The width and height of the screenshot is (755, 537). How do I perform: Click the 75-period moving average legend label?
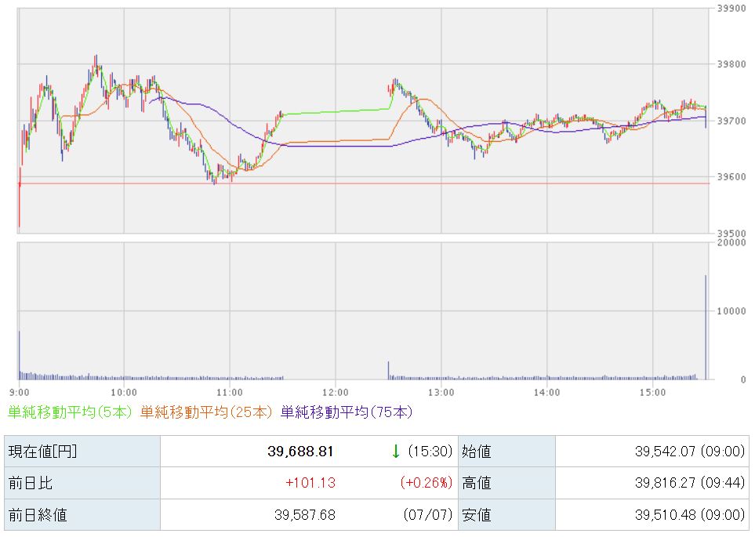[x=347, y=412]
